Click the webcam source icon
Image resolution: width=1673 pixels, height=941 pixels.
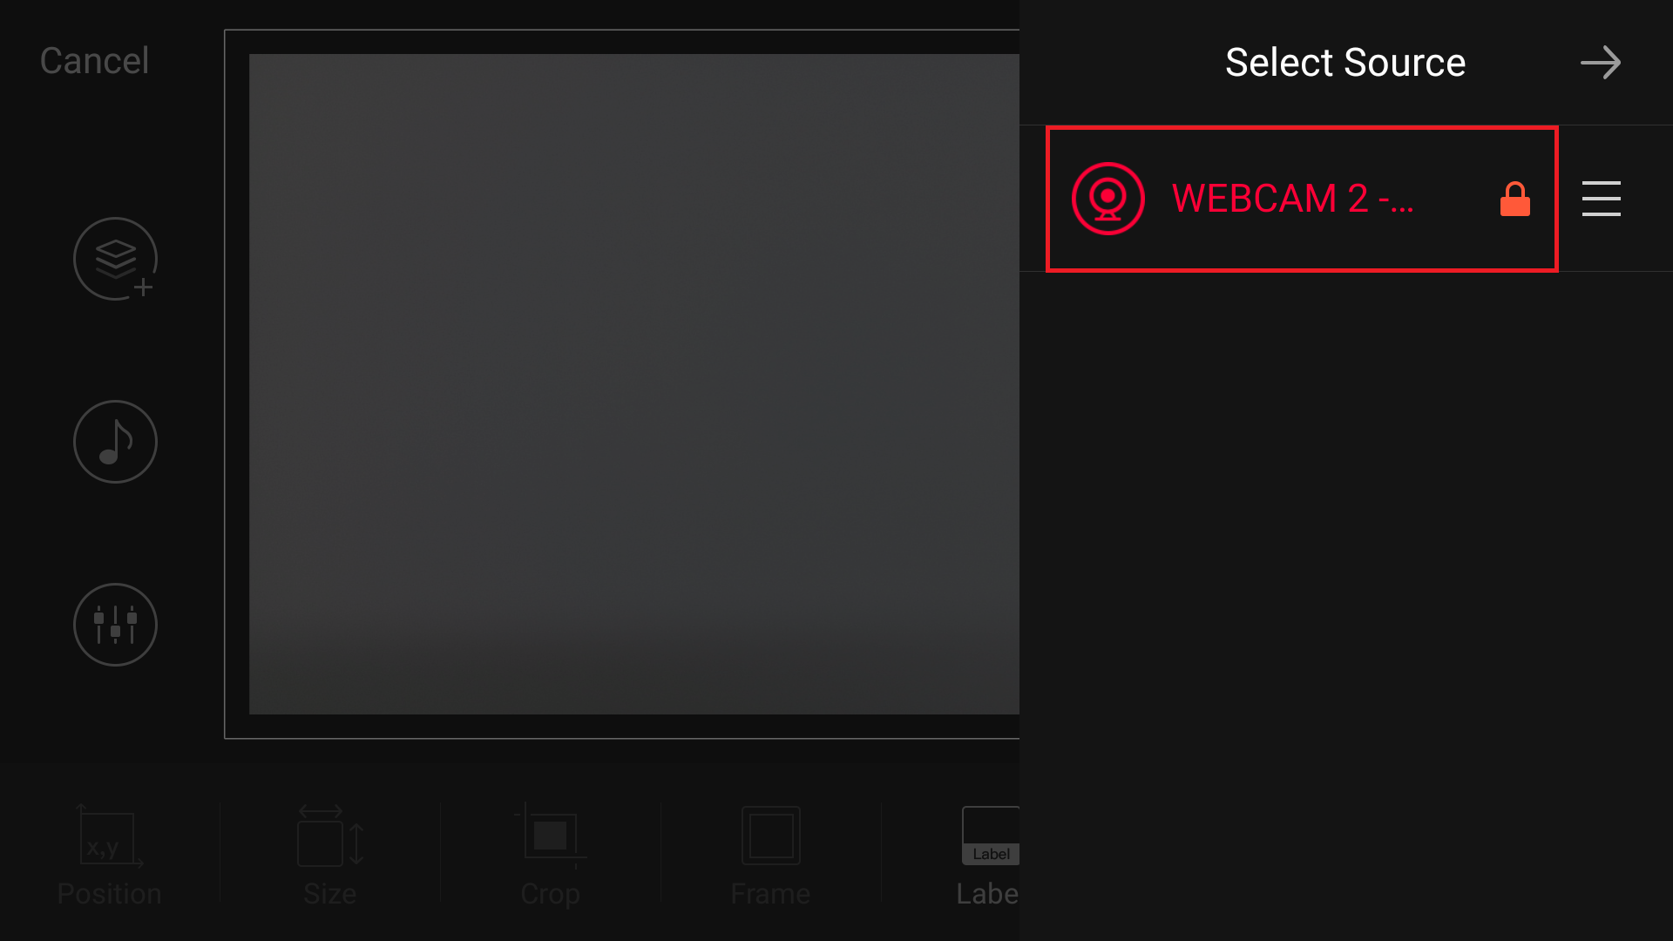coord(1107,199)
